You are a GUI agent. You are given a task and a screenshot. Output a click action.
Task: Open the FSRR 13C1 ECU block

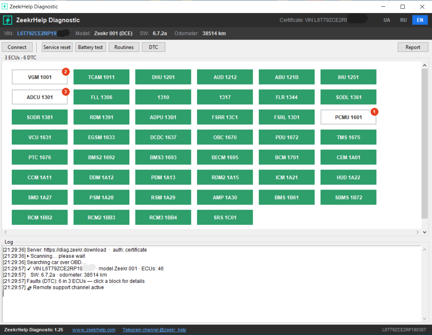225,117
